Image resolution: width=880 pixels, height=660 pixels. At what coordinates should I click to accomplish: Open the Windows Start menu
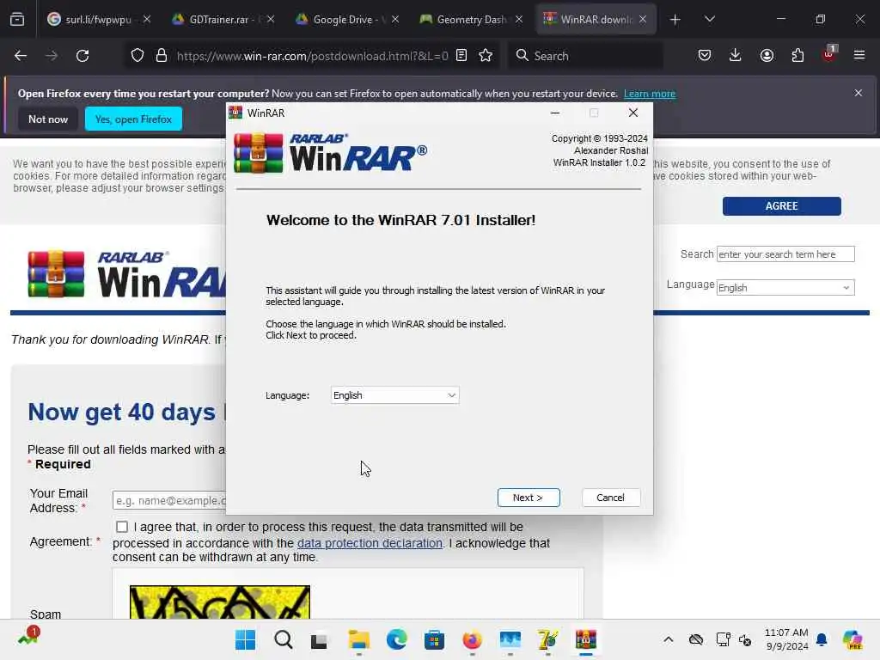pos(245,639)
